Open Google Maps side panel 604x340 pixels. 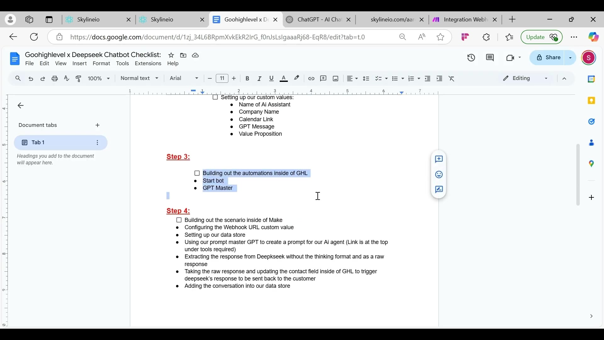pyautogui.click(x=592, y=164)
